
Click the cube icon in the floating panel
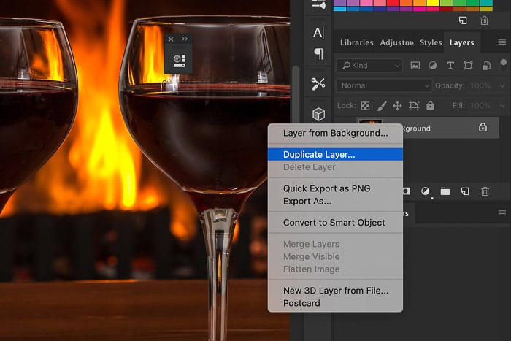point(180,61)
